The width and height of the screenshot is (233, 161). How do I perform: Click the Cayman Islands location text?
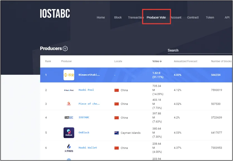pos(130,133)
